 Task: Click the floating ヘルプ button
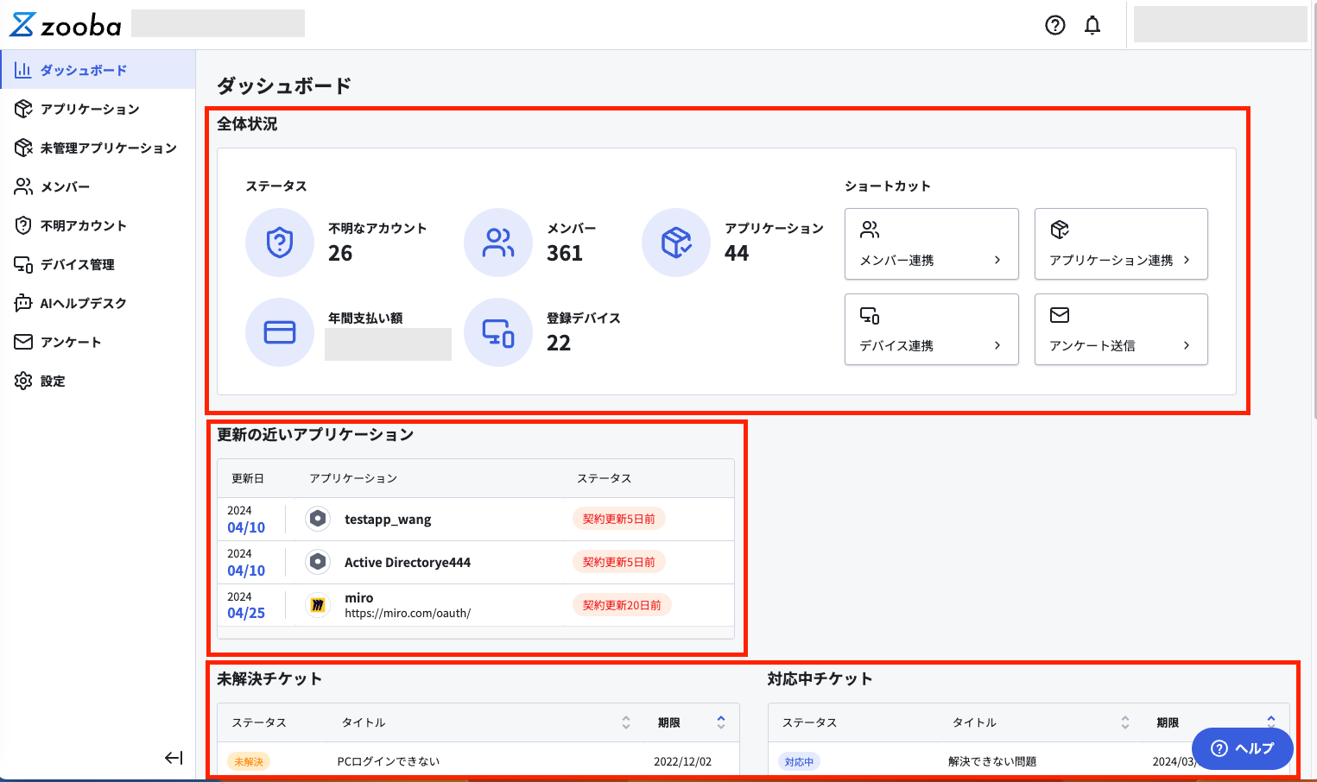coord(1242,748)
